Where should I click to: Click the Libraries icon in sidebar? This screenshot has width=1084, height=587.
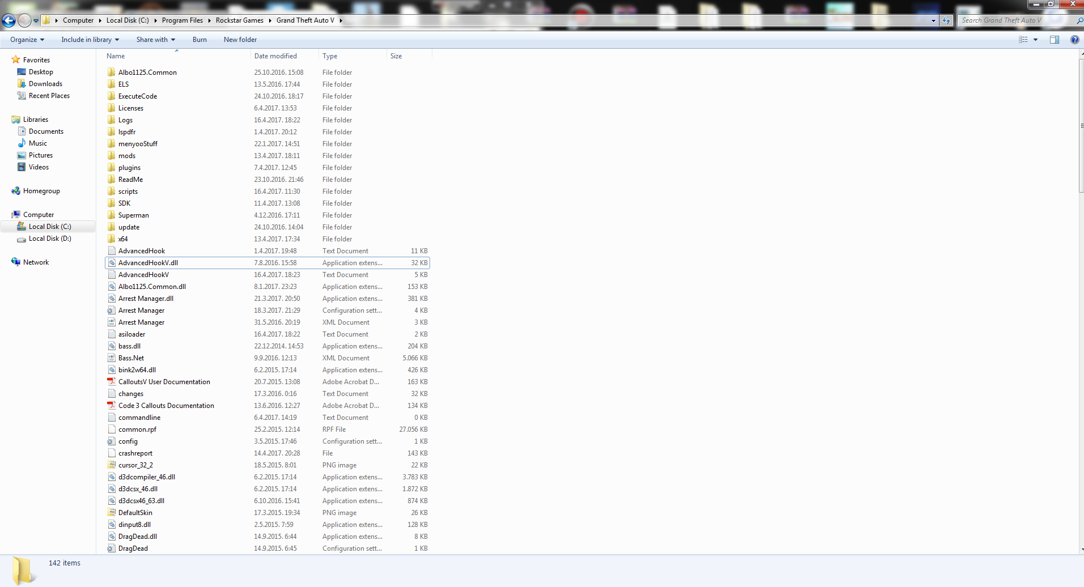tap(16, 120)
